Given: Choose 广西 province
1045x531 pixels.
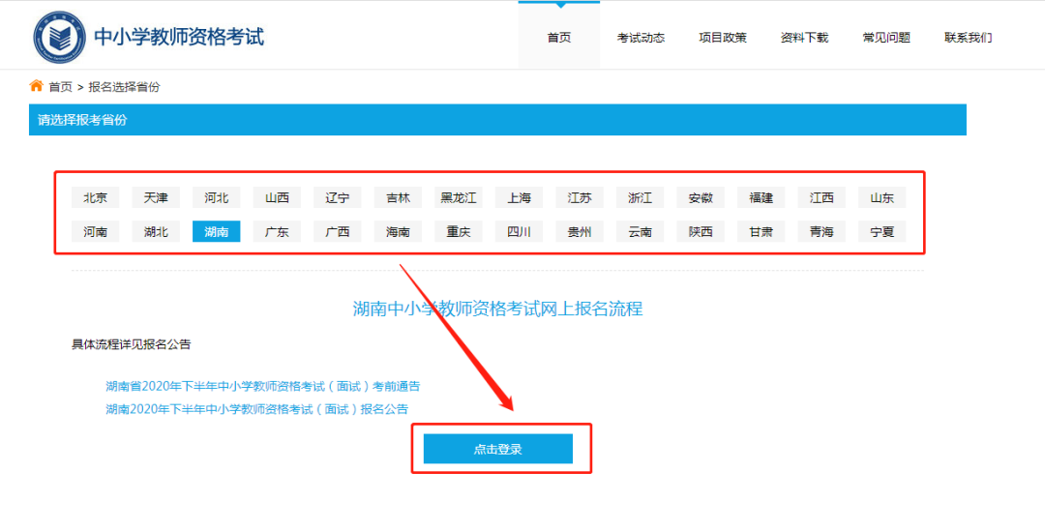Looking at the screenshot, I should tap(338, 232).
